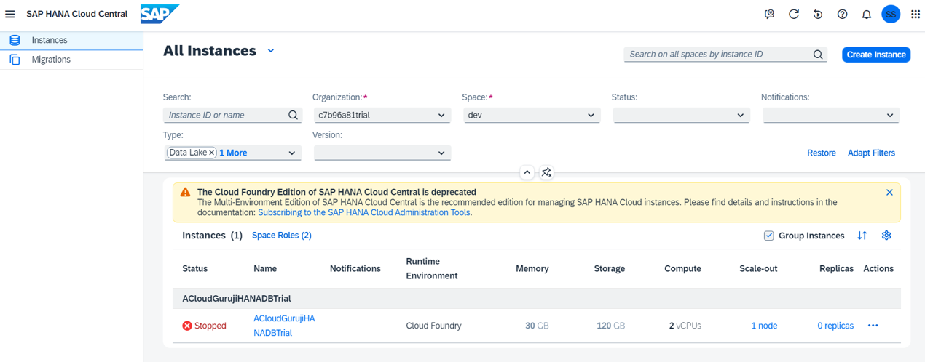Toggle the Group Instances checkbox
Image resolution: width=925 pixels, height=362 pixels.
point(768,236)
